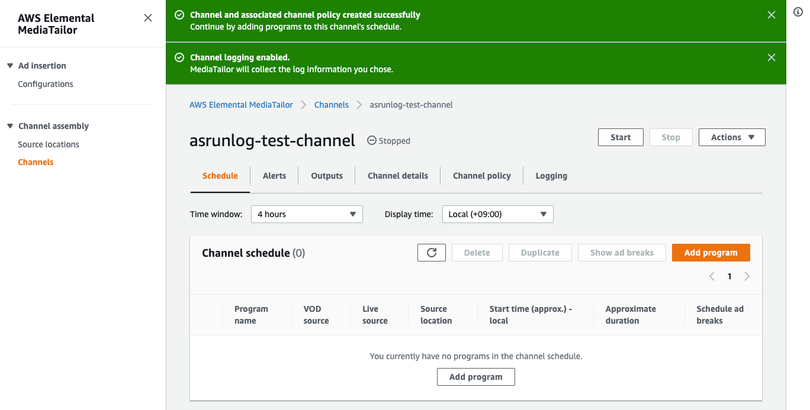This screenshot has height=410, width=810.
Task: Close the MediaTailor navigation sidebar
Action: pyautogui.click(x=148, y=18)
